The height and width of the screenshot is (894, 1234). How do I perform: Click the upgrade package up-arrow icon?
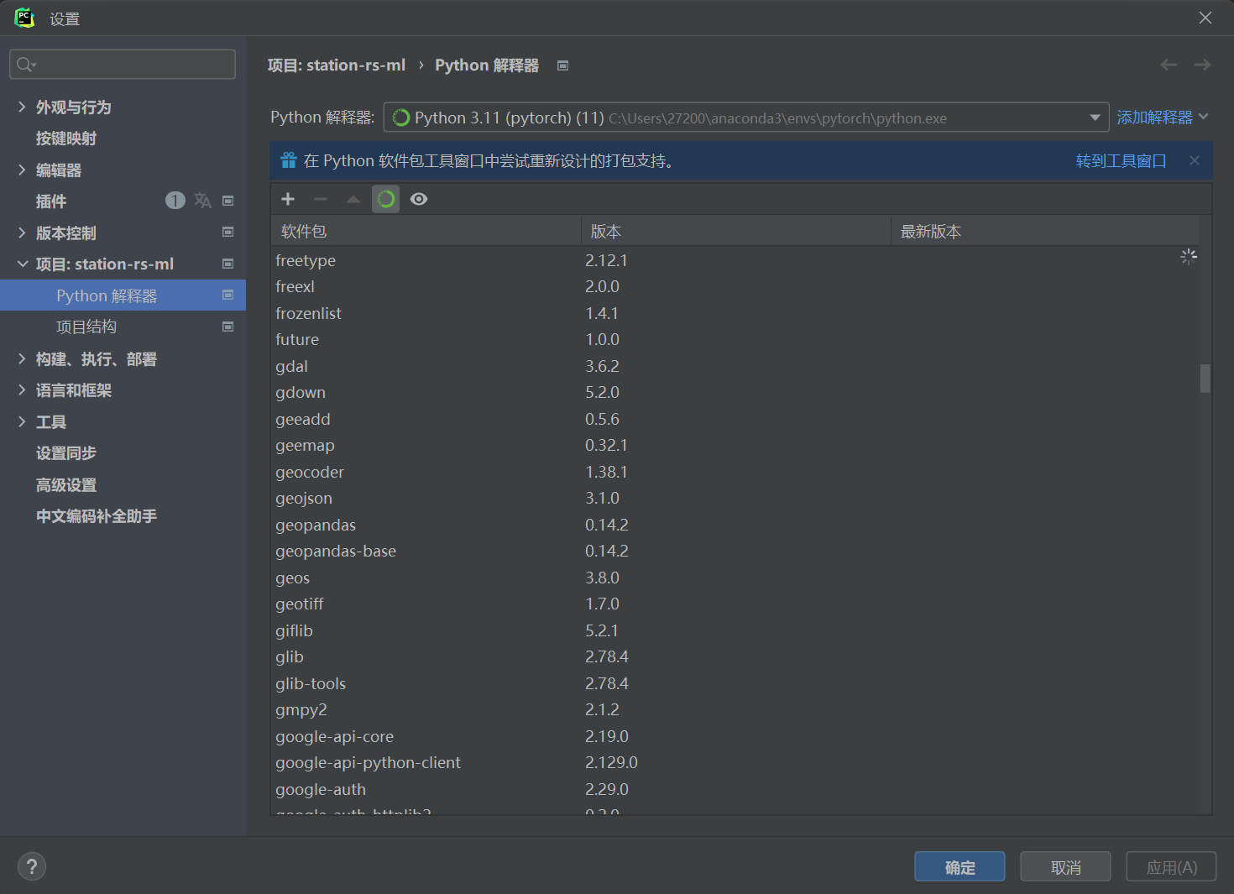pyautogui.click(x=353, y=199)
